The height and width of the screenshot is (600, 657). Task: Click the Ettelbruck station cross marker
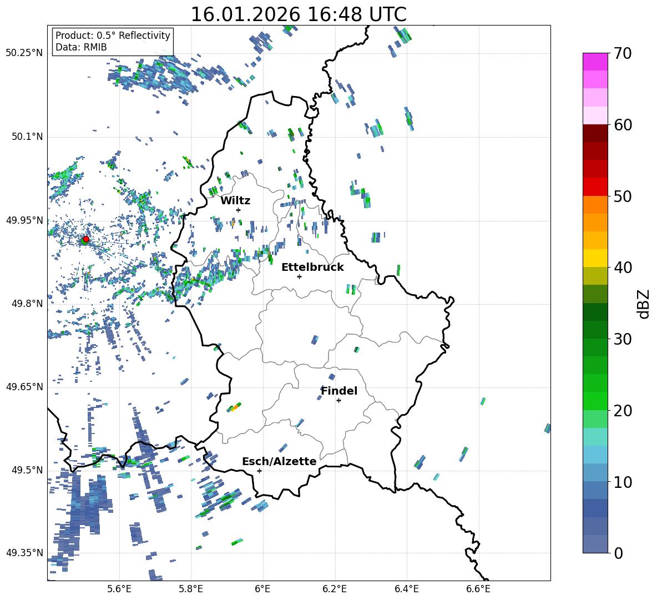299,276
